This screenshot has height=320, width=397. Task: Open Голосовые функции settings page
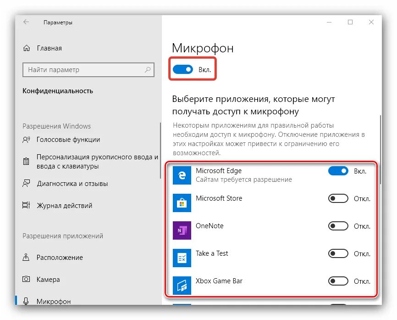tap(68, 140)
